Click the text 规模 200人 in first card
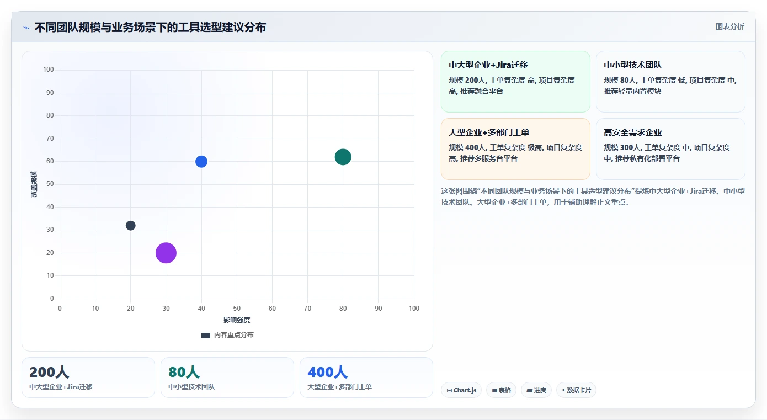767x420 pixels. point(467,80)
